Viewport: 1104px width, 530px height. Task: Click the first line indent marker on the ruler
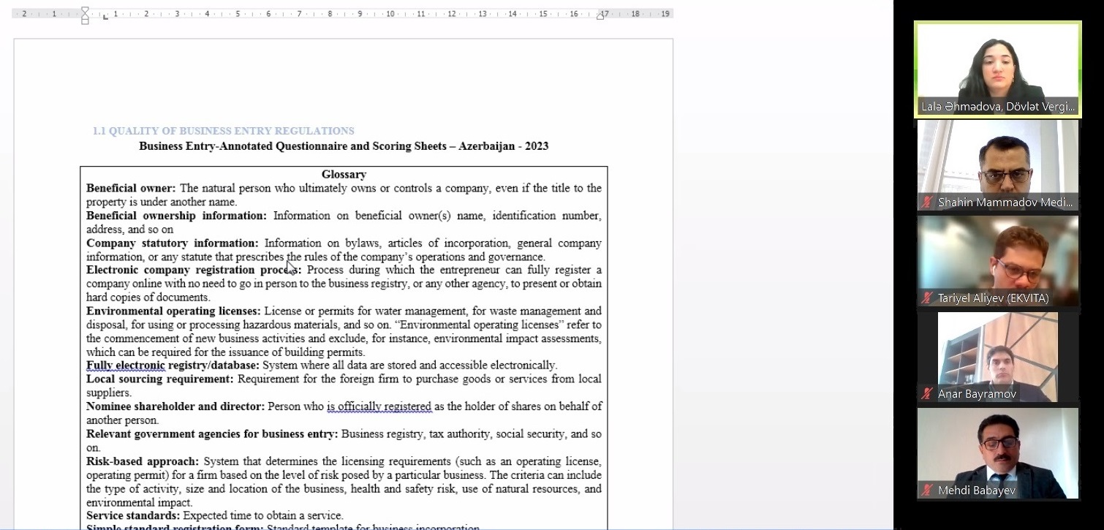[x=85, y=10]
